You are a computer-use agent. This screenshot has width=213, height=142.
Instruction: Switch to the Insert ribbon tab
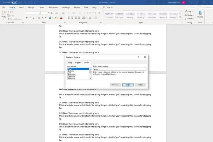(x=22, y=7)
